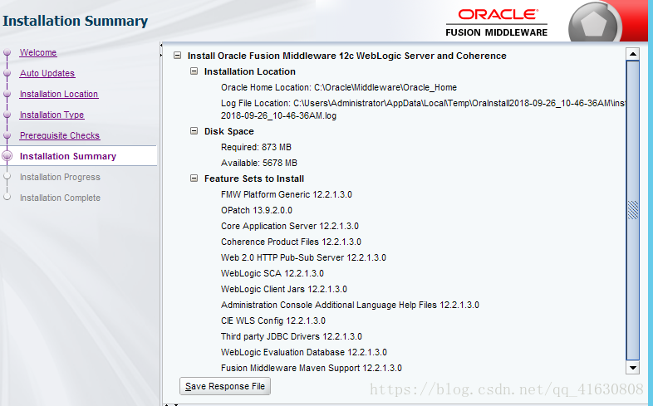Select the Available: 5678 MB row
This screenshot has width=653, height=406.
coord(259,163)
